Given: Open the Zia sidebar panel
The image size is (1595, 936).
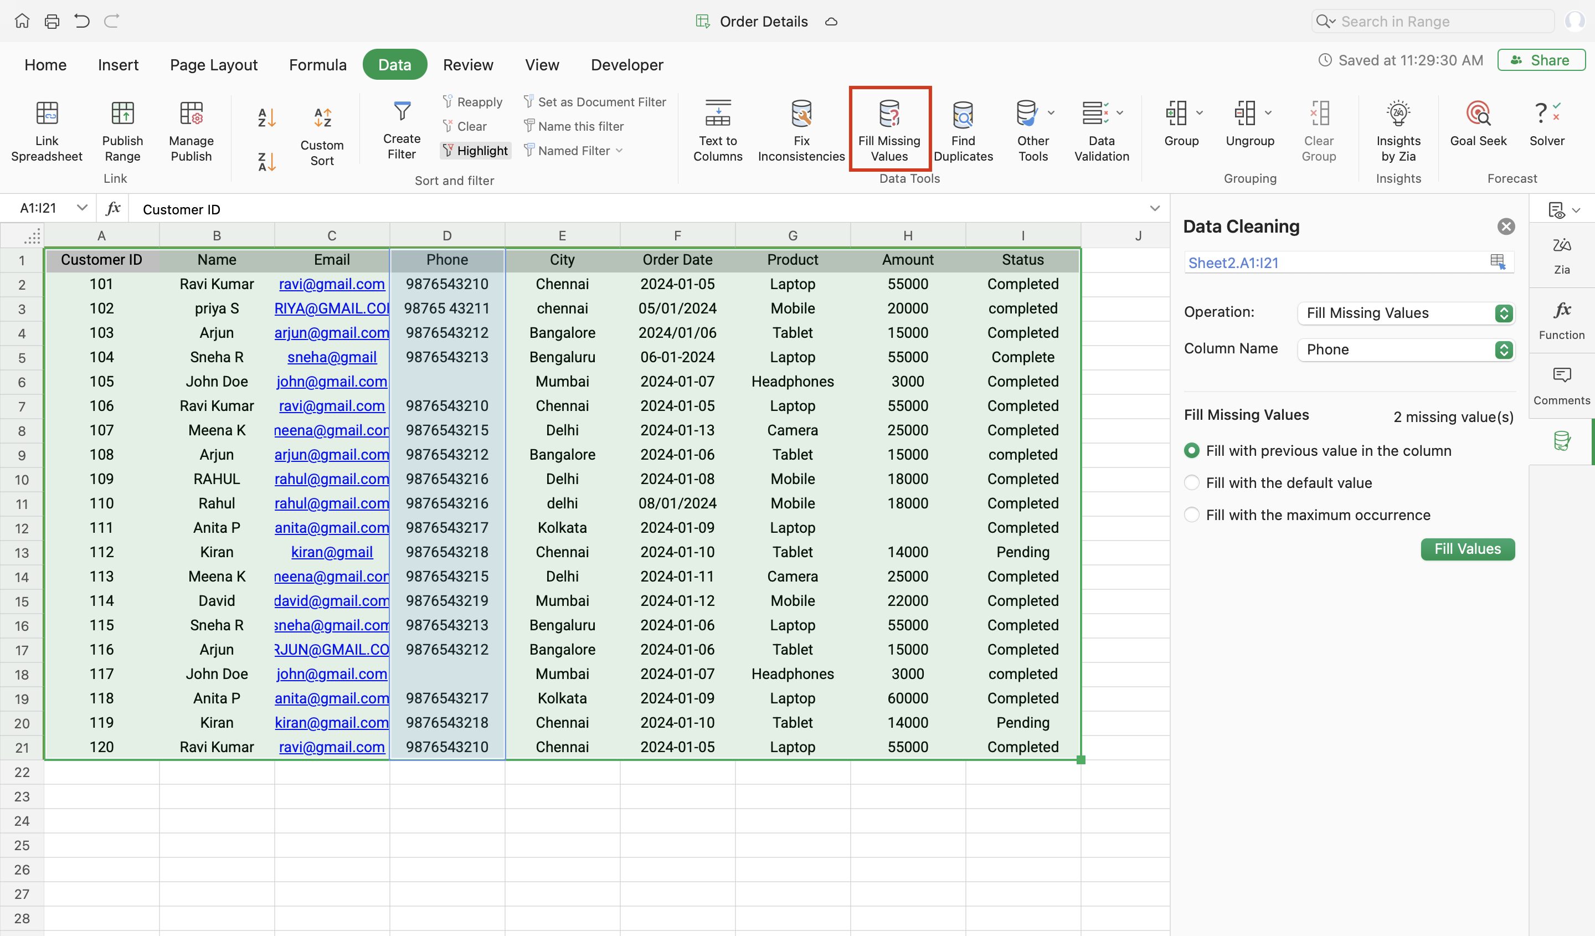Looking at the screenshot, I should (1561, 254).
